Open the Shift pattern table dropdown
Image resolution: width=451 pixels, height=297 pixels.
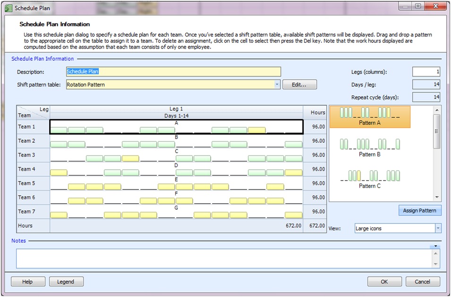pos(277,84)
